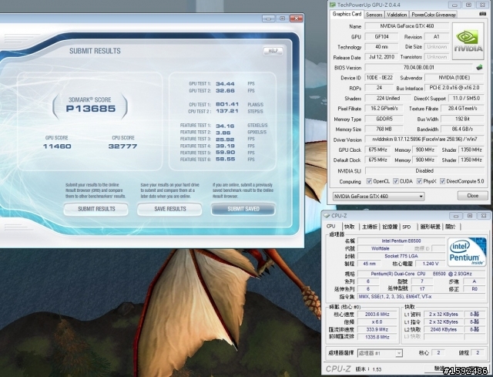Image resolution: width=493 pixels, height=377 pixels.
Task: Close the 3DMark results window
Action: tap(296, 19)
